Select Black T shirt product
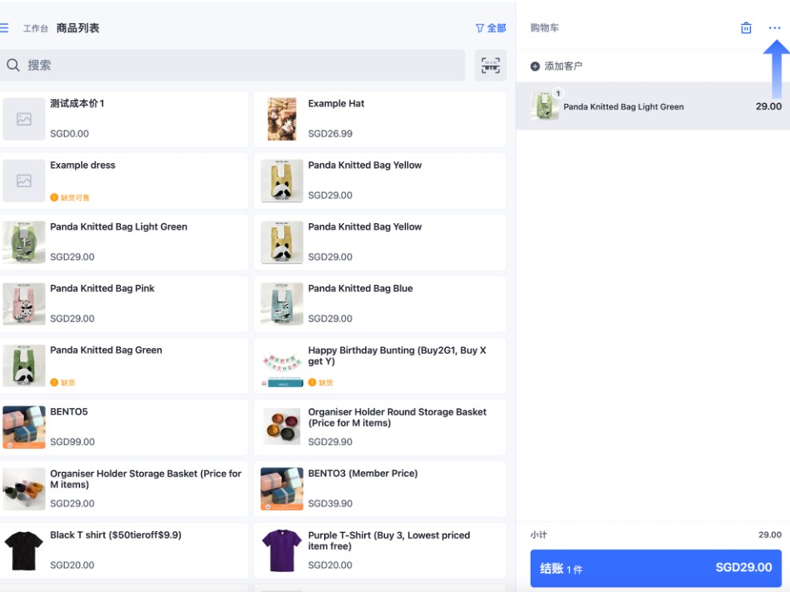790x592 pixels. [124, 550]
